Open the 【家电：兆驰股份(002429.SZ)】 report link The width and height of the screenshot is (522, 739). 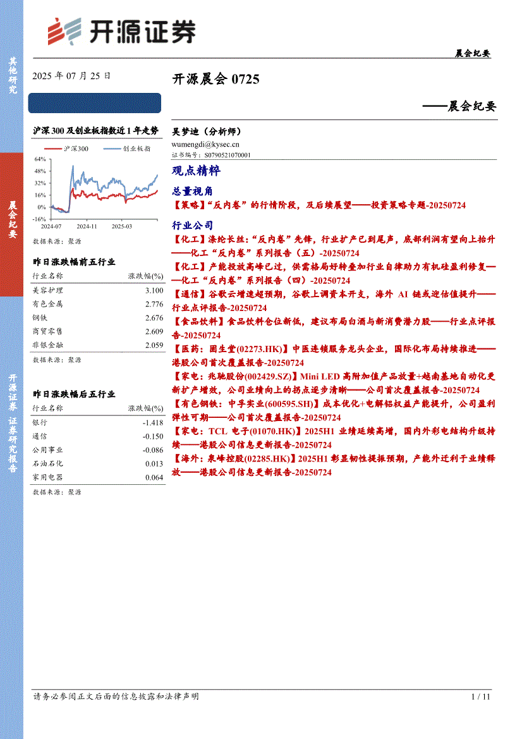pyautogui.click(x=334, y=382)
